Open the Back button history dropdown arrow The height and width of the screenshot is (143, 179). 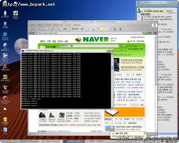tap(38, 29)
